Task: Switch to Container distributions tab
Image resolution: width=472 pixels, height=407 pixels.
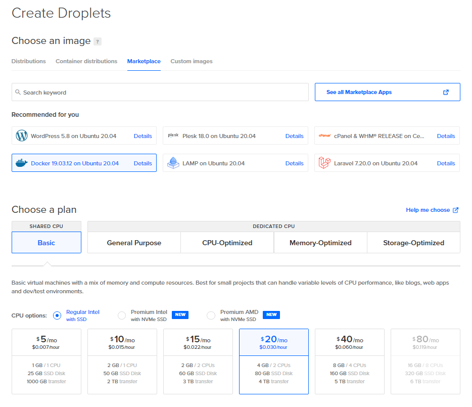Action: [x=86, y=61]
